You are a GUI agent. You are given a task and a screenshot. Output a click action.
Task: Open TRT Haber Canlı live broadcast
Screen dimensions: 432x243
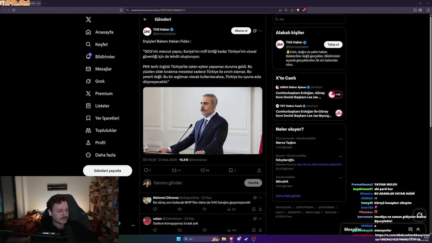309,111
